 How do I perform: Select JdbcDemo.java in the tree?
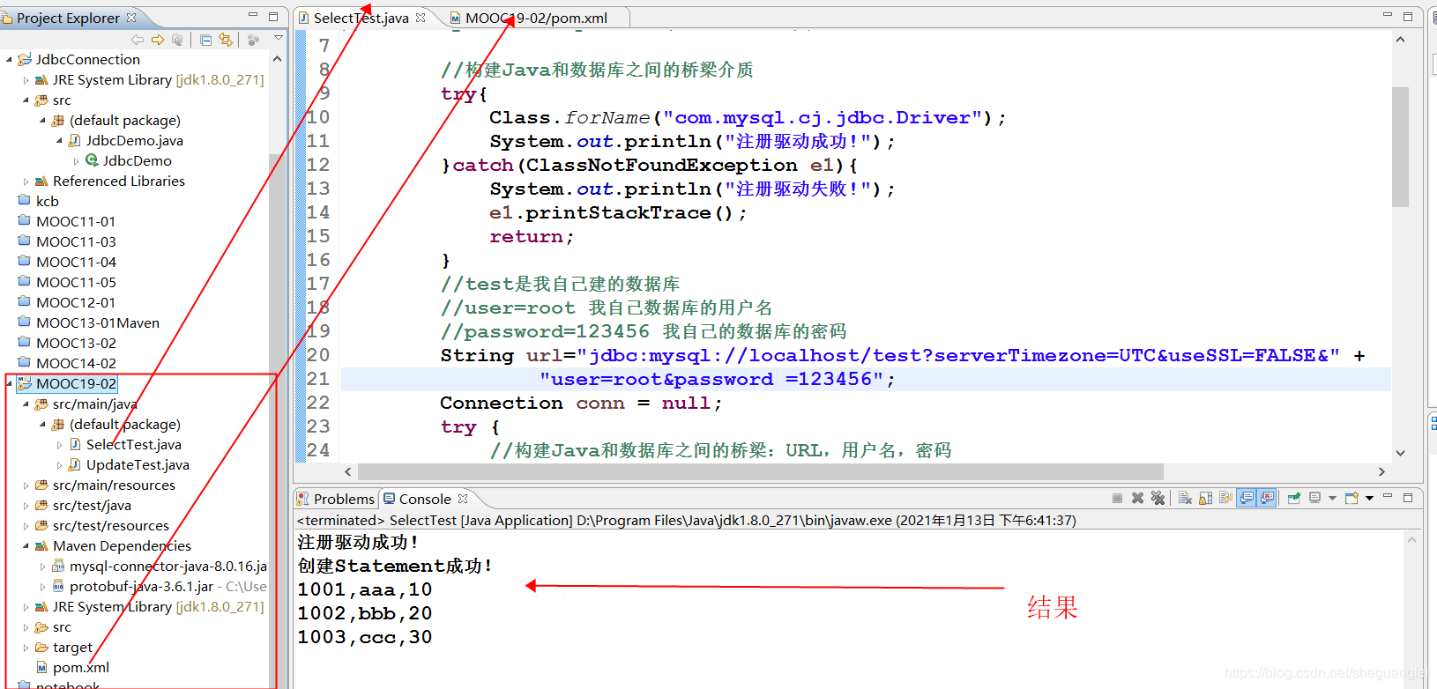click(x=135, y=140)
